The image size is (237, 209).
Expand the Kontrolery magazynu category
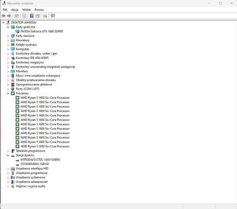(x=8, y=62)
